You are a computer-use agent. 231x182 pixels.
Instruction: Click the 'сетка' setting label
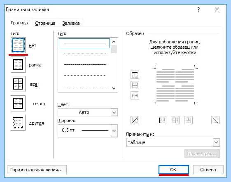click(x=39, y=104)
